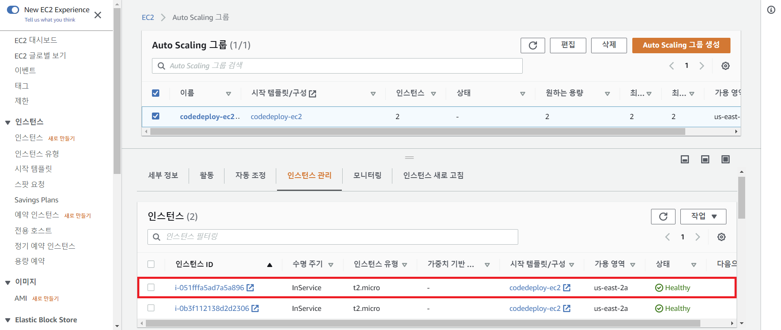Open the codedeploy-ec2 group name link
This screenshot has height=330, width=781.
(x=210, y=117)
